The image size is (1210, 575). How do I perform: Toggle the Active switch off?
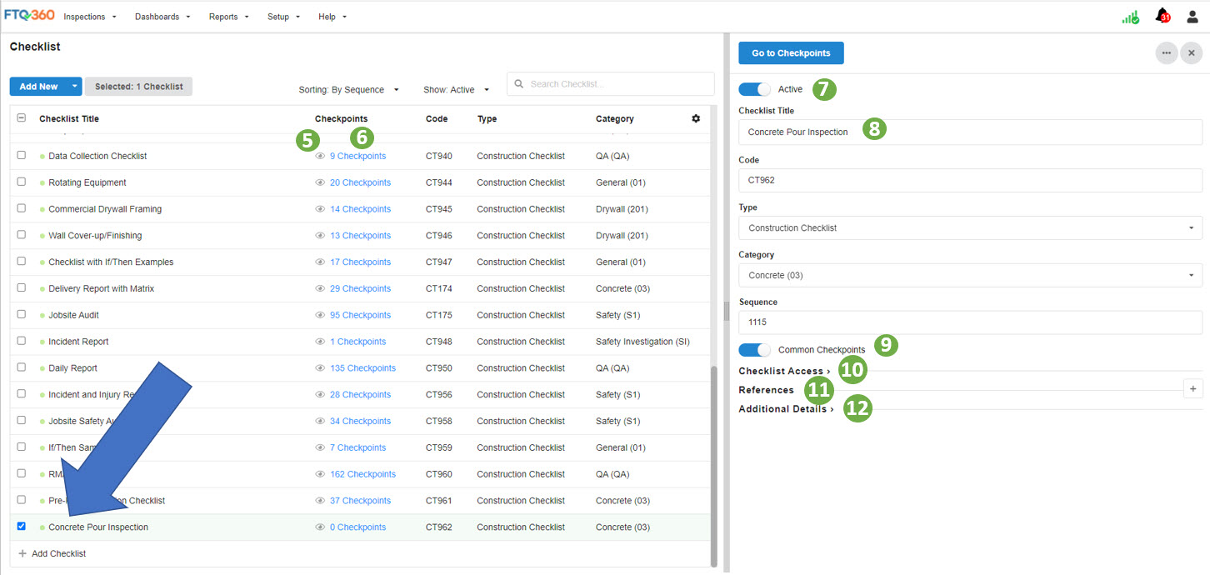(754, 89)
